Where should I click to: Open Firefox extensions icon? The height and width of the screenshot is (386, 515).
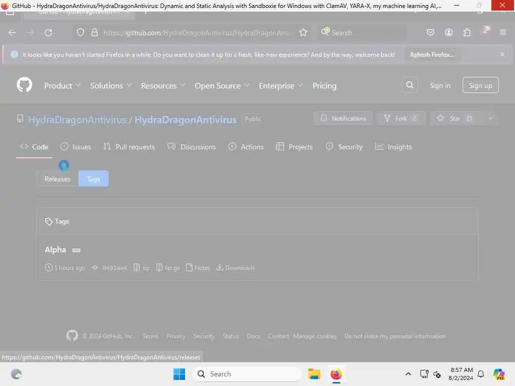point(467,32)
